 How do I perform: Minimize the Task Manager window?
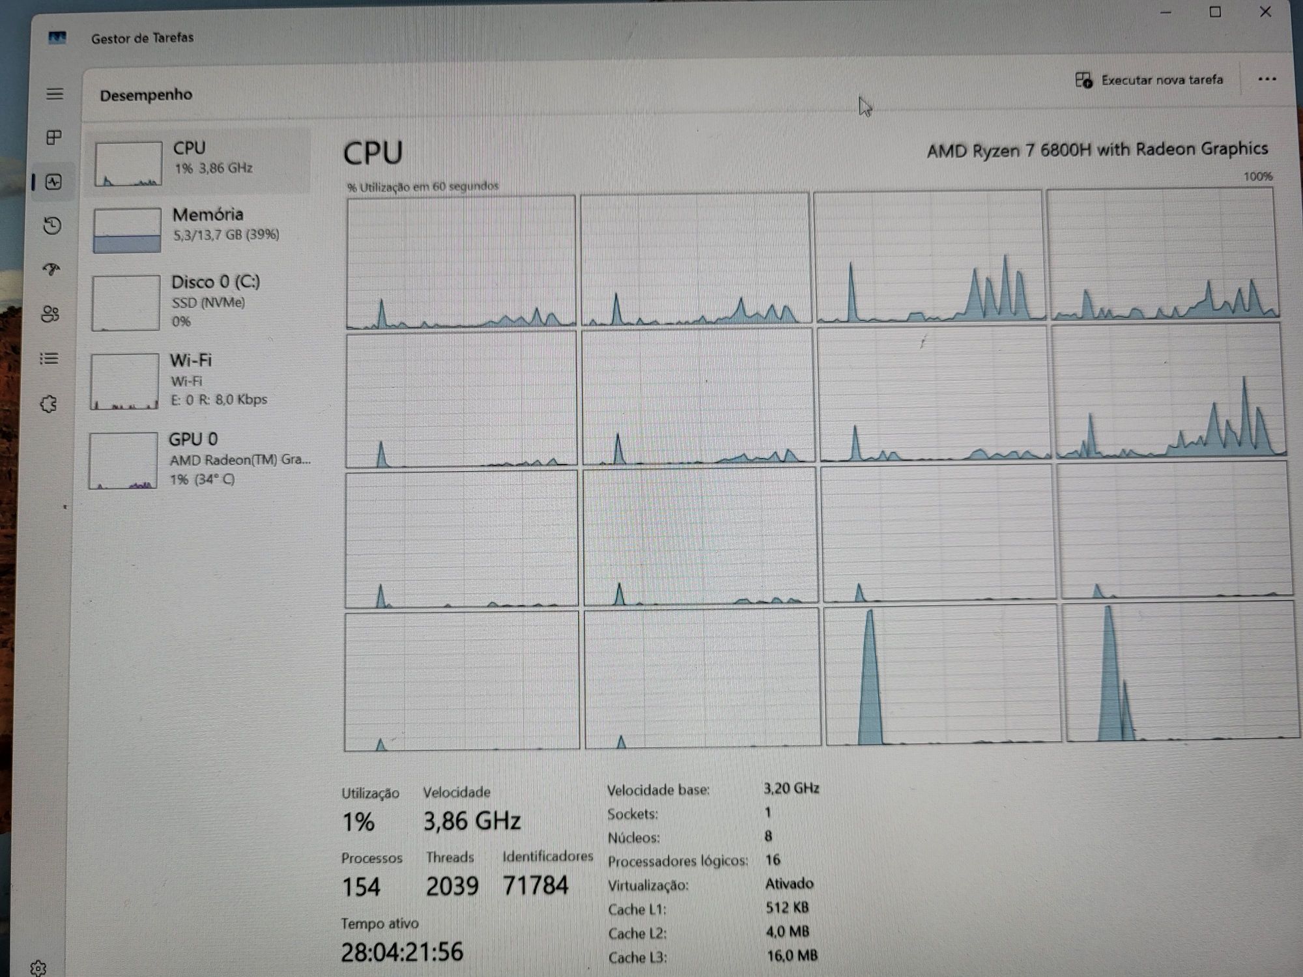[1166, 12]
